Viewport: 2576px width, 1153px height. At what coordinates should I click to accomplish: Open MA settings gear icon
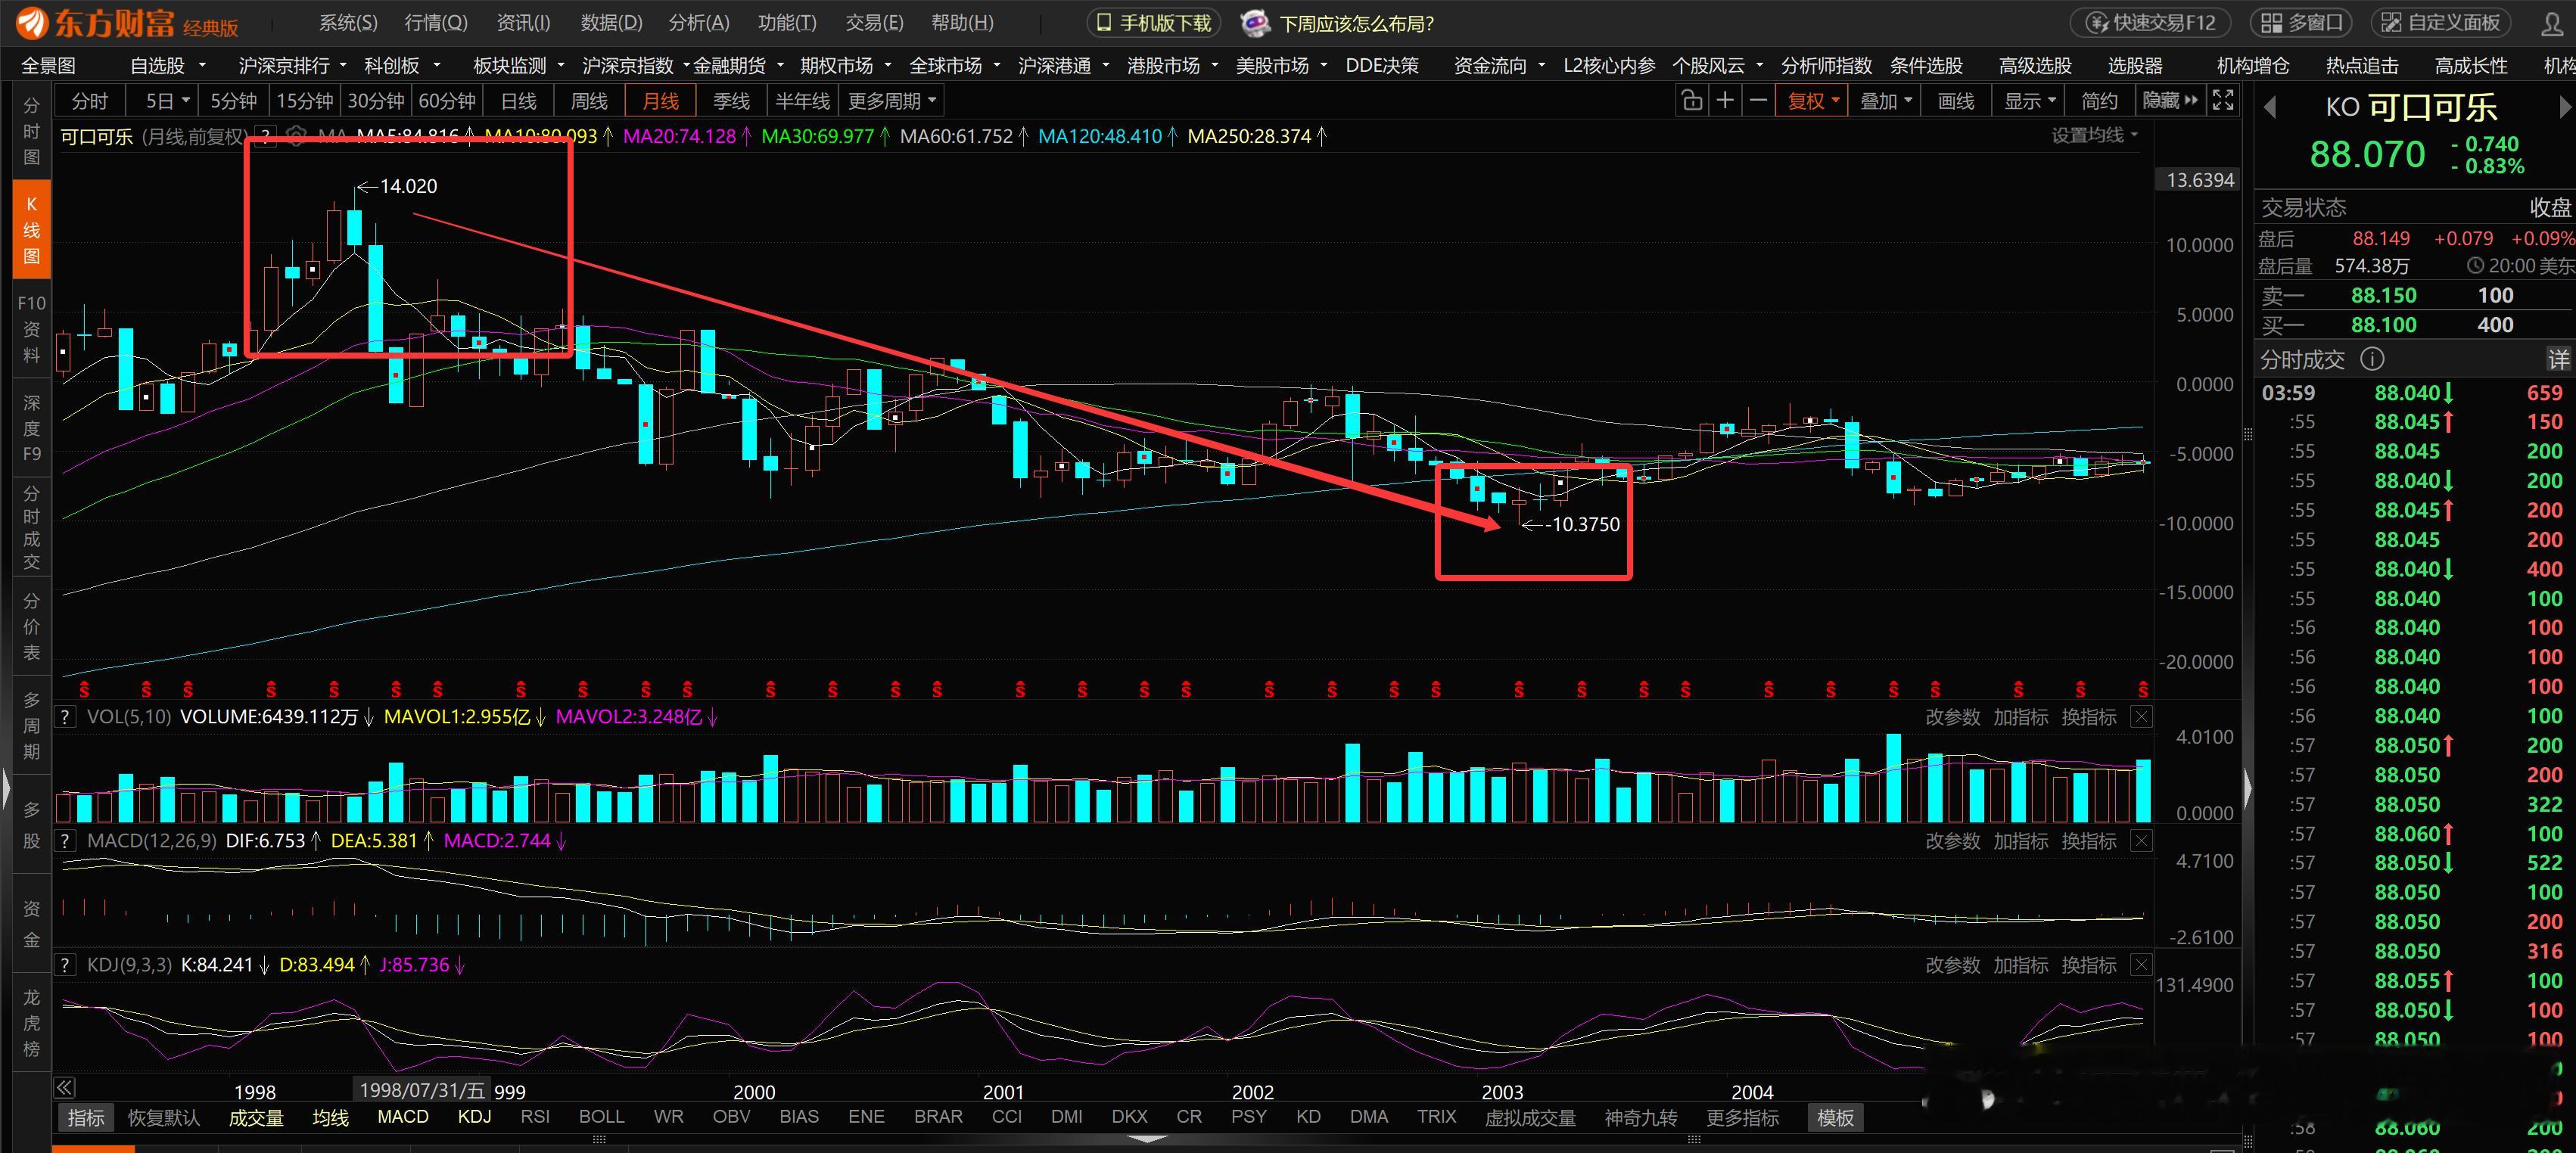pyautogui.click(x=295, y=136)
